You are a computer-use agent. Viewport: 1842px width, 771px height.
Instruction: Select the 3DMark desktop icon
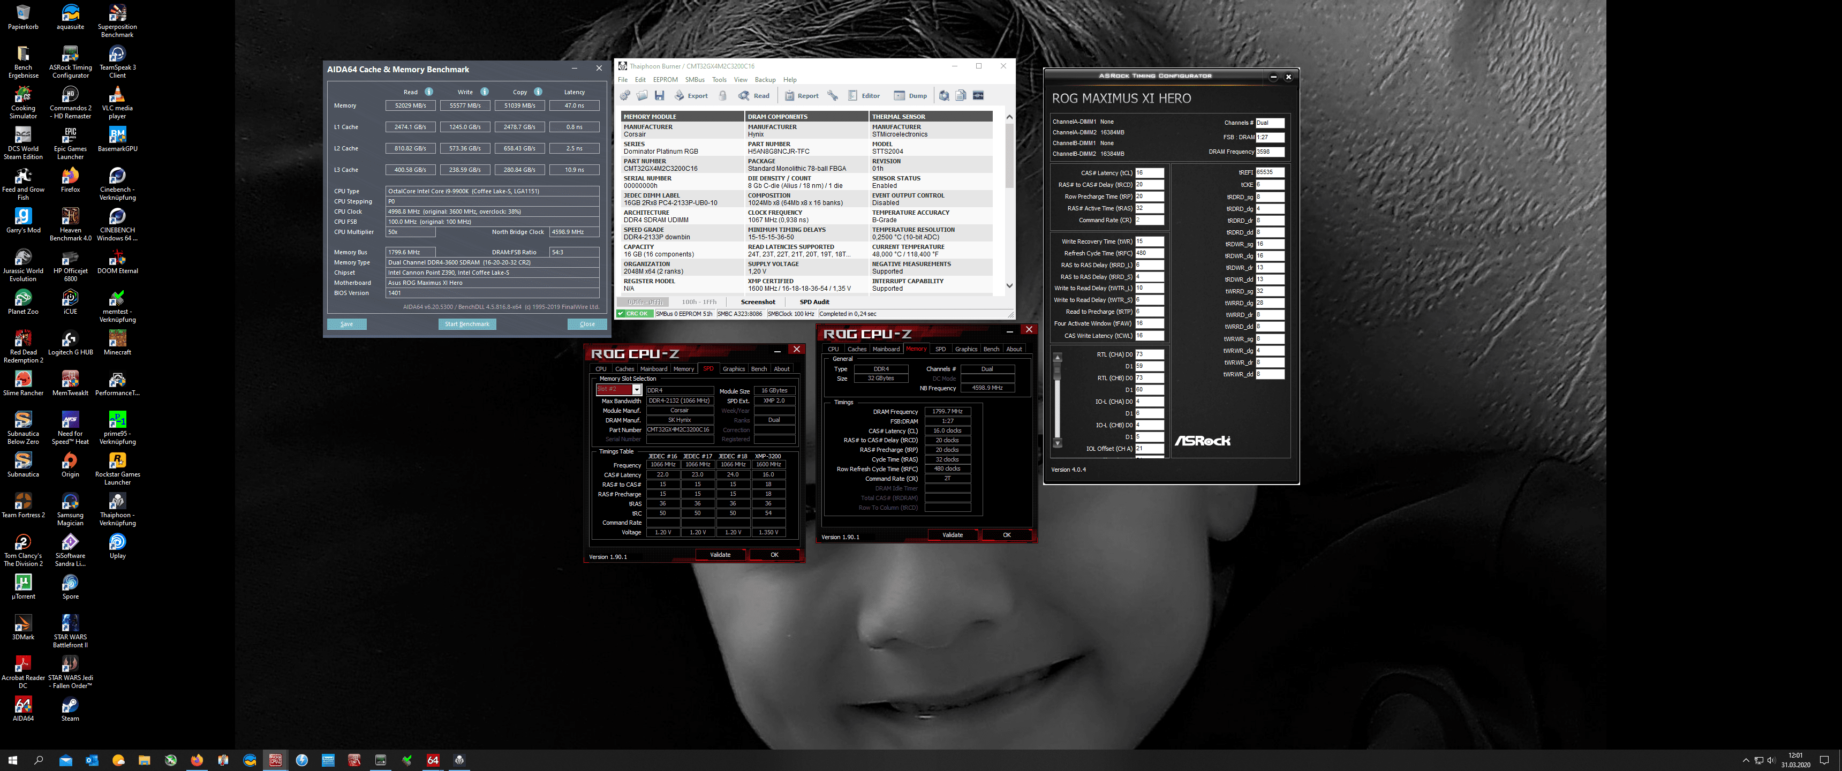click(x=23, y=626)
